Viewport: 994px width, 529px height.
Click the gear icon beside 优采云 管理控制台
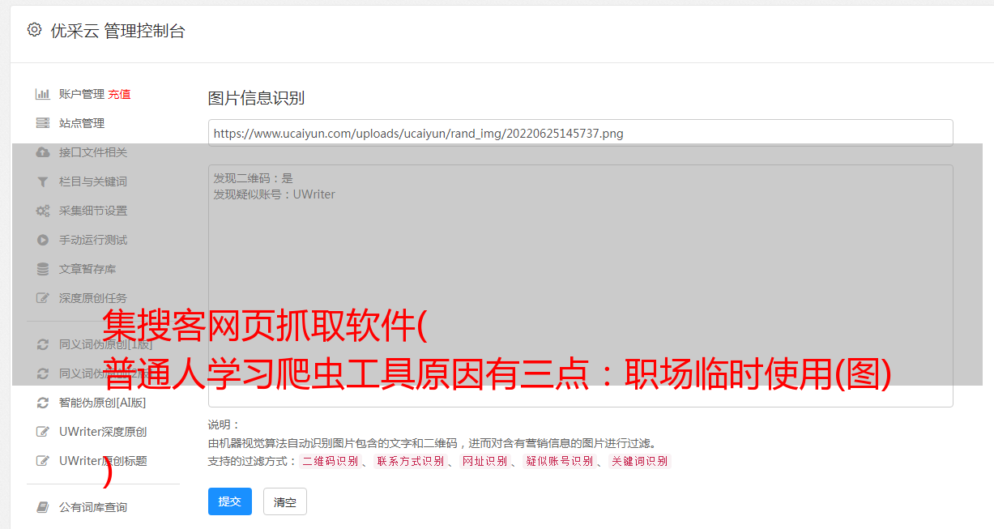34,30
